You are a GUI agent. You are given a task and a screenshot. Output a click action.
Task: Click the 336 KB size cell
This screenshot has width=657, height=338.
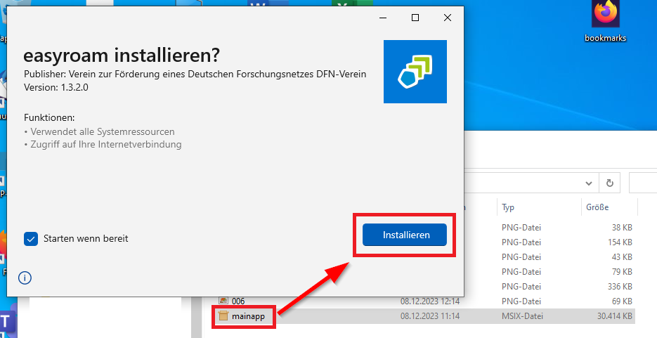[620, 287]
